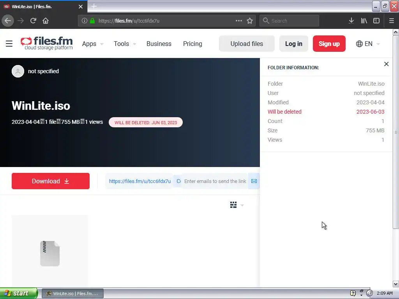The width and height of the screenshot is (399, 299).
Task: Click the WinLite.iso page heading
Action: 41,106
